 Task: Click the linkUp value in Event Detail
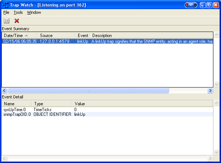coord(80,114)
